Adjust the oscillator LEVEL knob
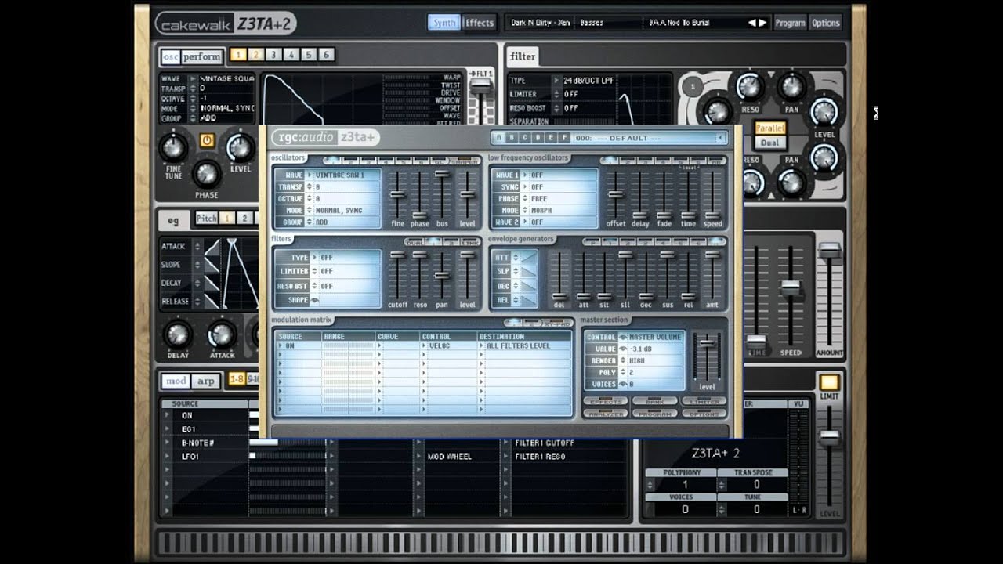The width and height of the screenshot is (1003, 564). click(x=241, y=147)
